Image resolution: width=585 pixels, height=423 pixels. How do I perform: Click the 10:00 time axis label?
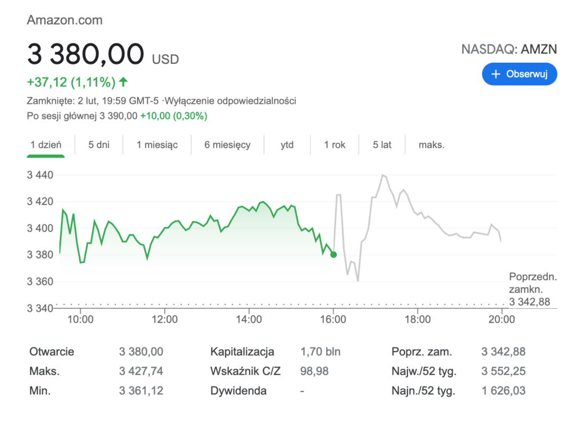tap(80, 320)
